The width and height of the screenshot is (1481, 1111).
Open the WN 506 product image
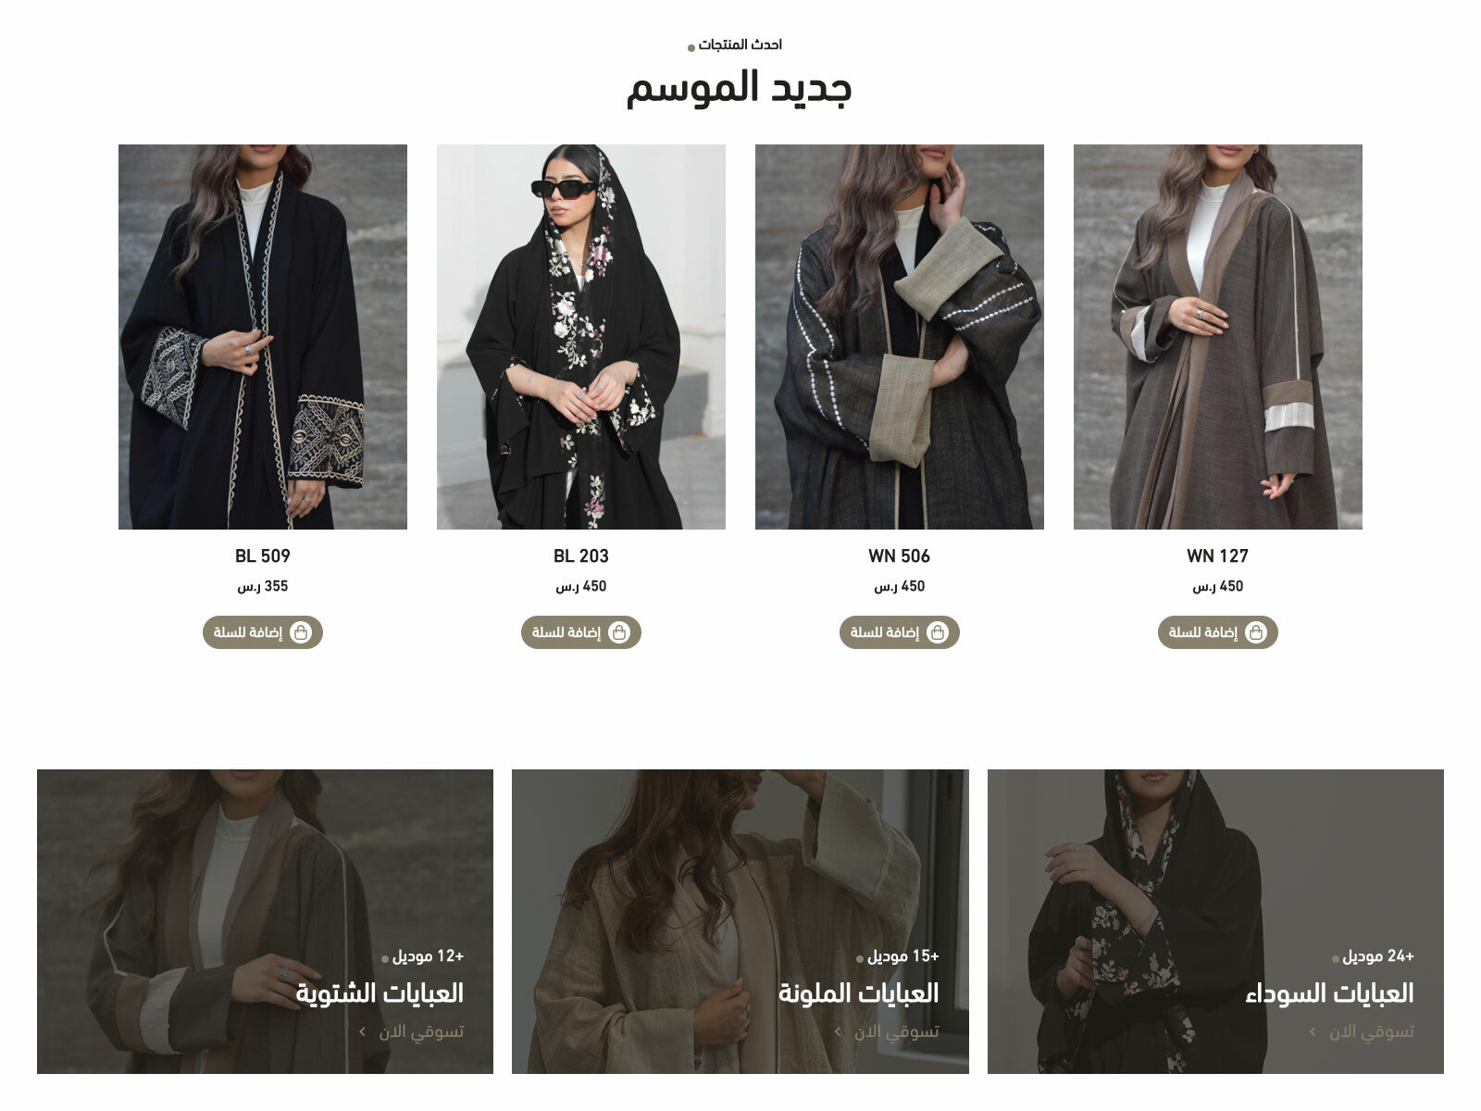(900, 337)
